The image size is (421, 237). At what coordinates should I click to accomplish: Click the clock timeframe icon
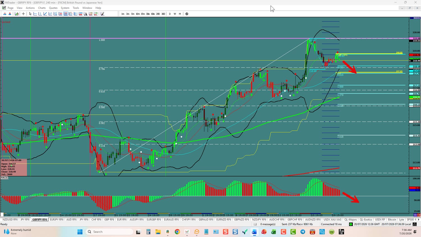tap(187, 14)
